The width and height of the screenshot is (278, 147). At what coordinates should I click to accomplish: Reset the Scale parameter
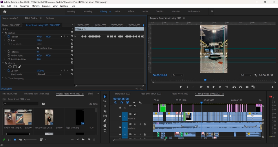[x=72, y=40]
